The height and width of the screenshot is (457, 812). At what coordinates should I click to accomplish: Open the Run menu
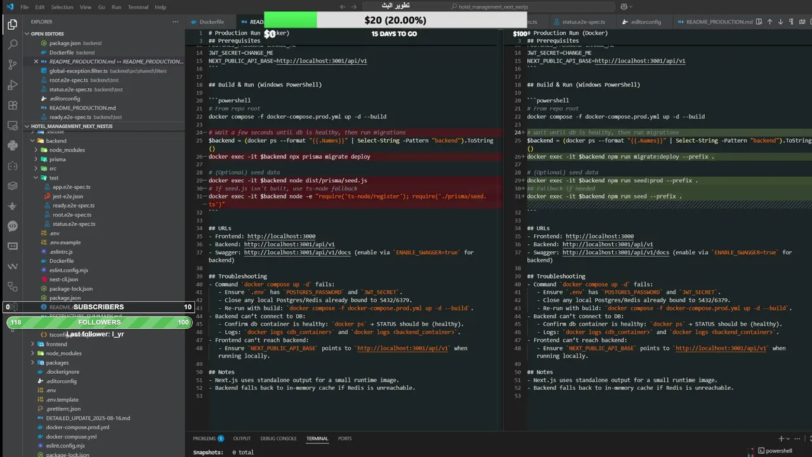click(117, 7)
